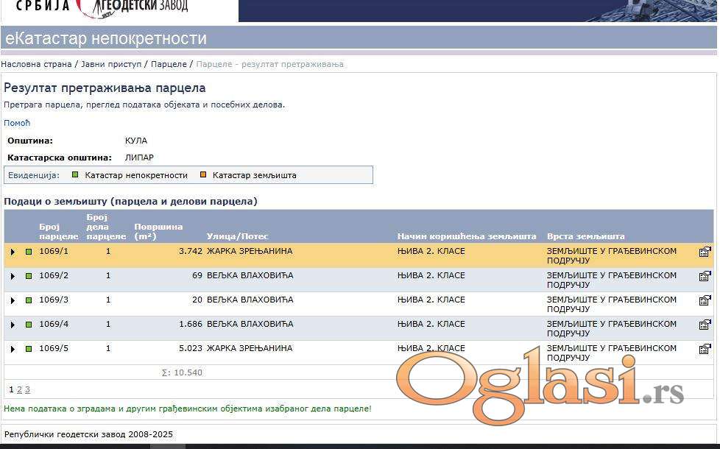
Task: Click green status square for parcel 1069/1
Action: (29, 252)
